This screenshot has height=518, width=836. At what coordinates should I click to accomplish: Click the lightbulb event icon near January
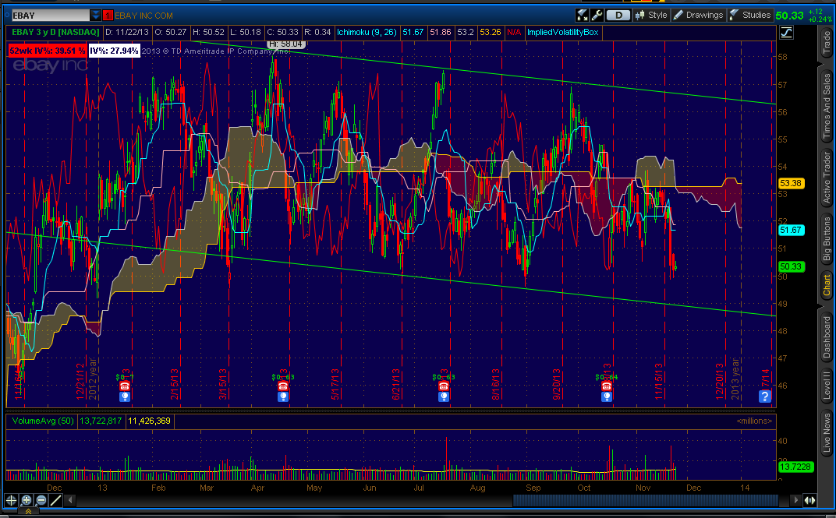tap(125, 396)
